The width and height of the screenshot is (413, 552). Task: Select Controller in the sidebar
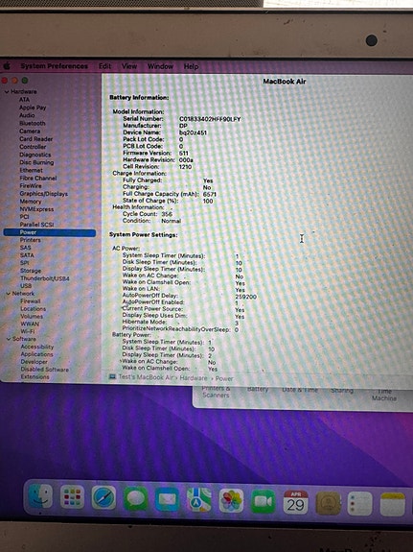pos(33,147)
